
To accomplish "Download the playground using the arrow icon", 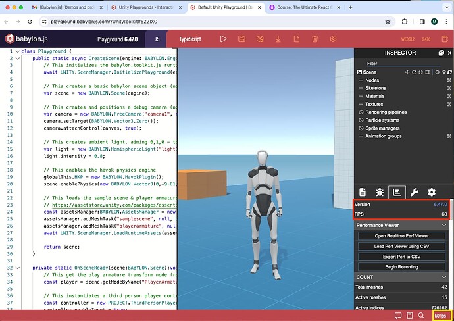I will [x=278, y=39].
